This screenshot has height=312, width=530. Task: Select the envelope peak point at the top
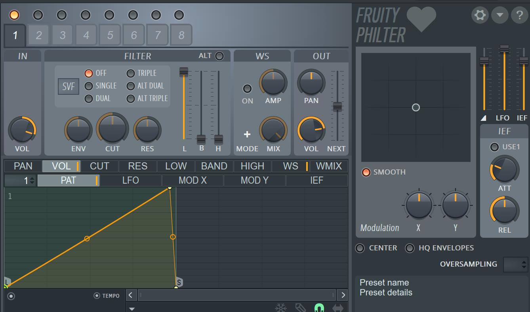(170, 188)
